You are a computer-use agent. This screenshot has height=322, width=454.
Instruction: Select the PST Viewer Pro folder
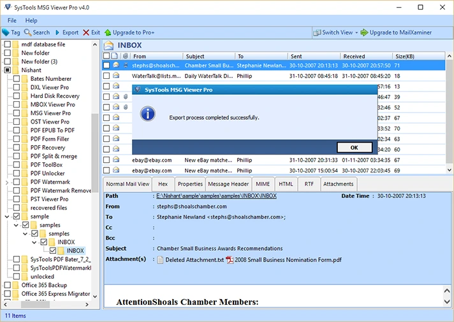49,199
